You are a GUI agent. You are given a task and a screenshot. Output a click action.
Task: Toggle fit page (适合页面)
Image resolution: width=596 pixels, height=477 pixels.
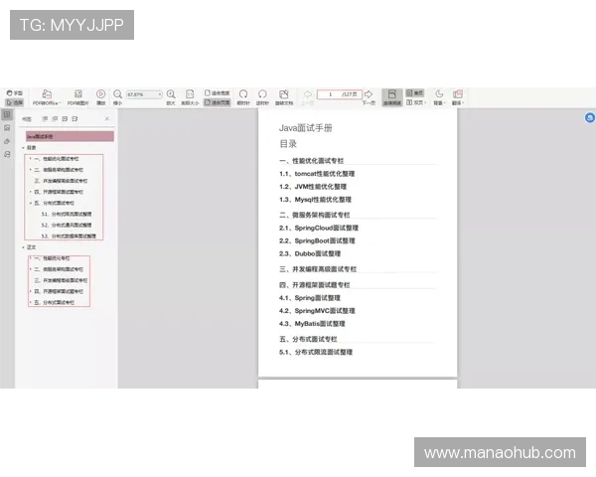point(217,102)
